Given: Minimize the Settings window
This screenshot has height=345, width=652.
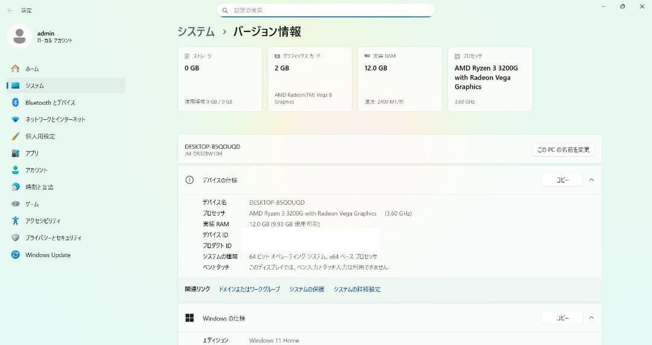Looking at the screenshot, I should tap(603, 7).
